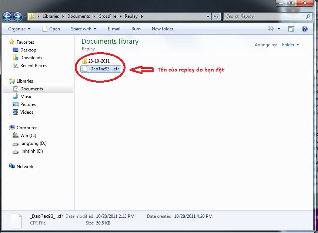
Task: Click the Computer icon
Action: coord(12,127)
